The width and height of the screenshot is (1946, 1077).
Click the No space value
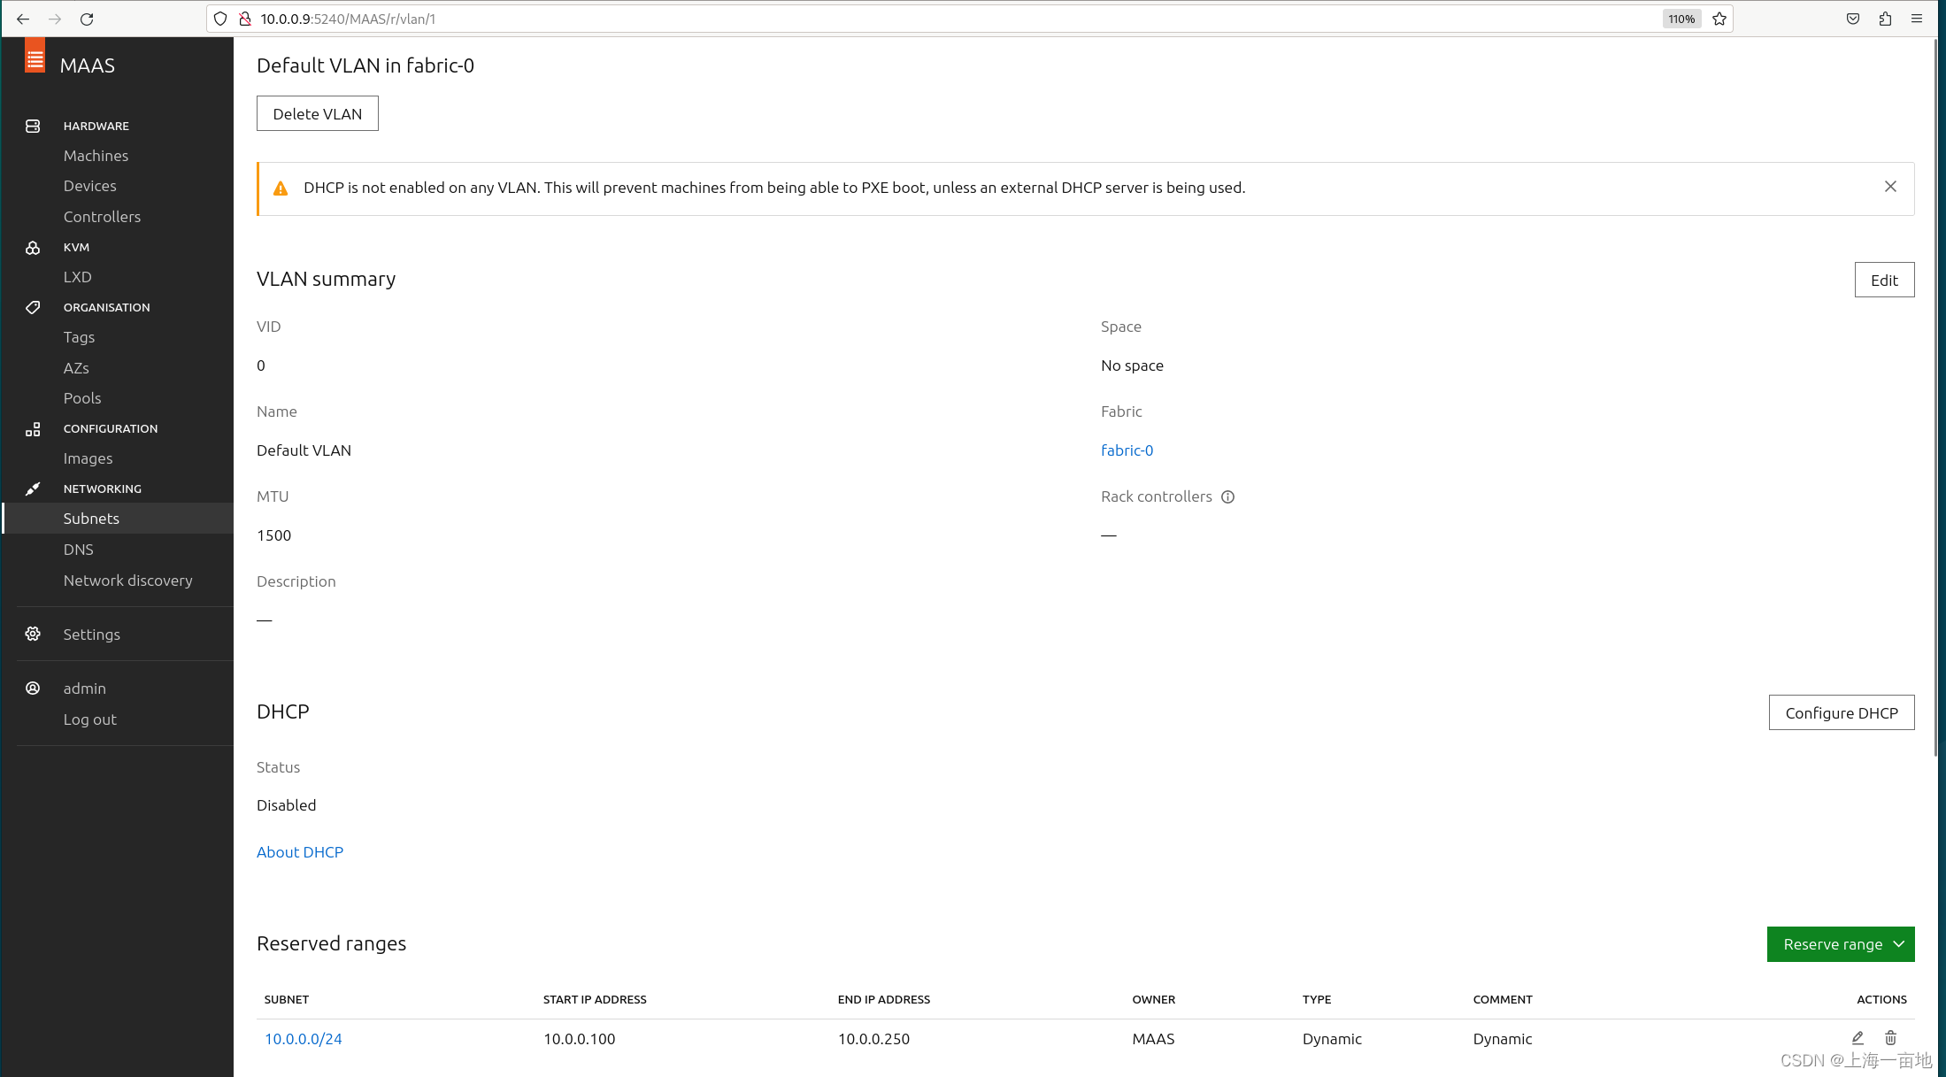[1133, 365]
